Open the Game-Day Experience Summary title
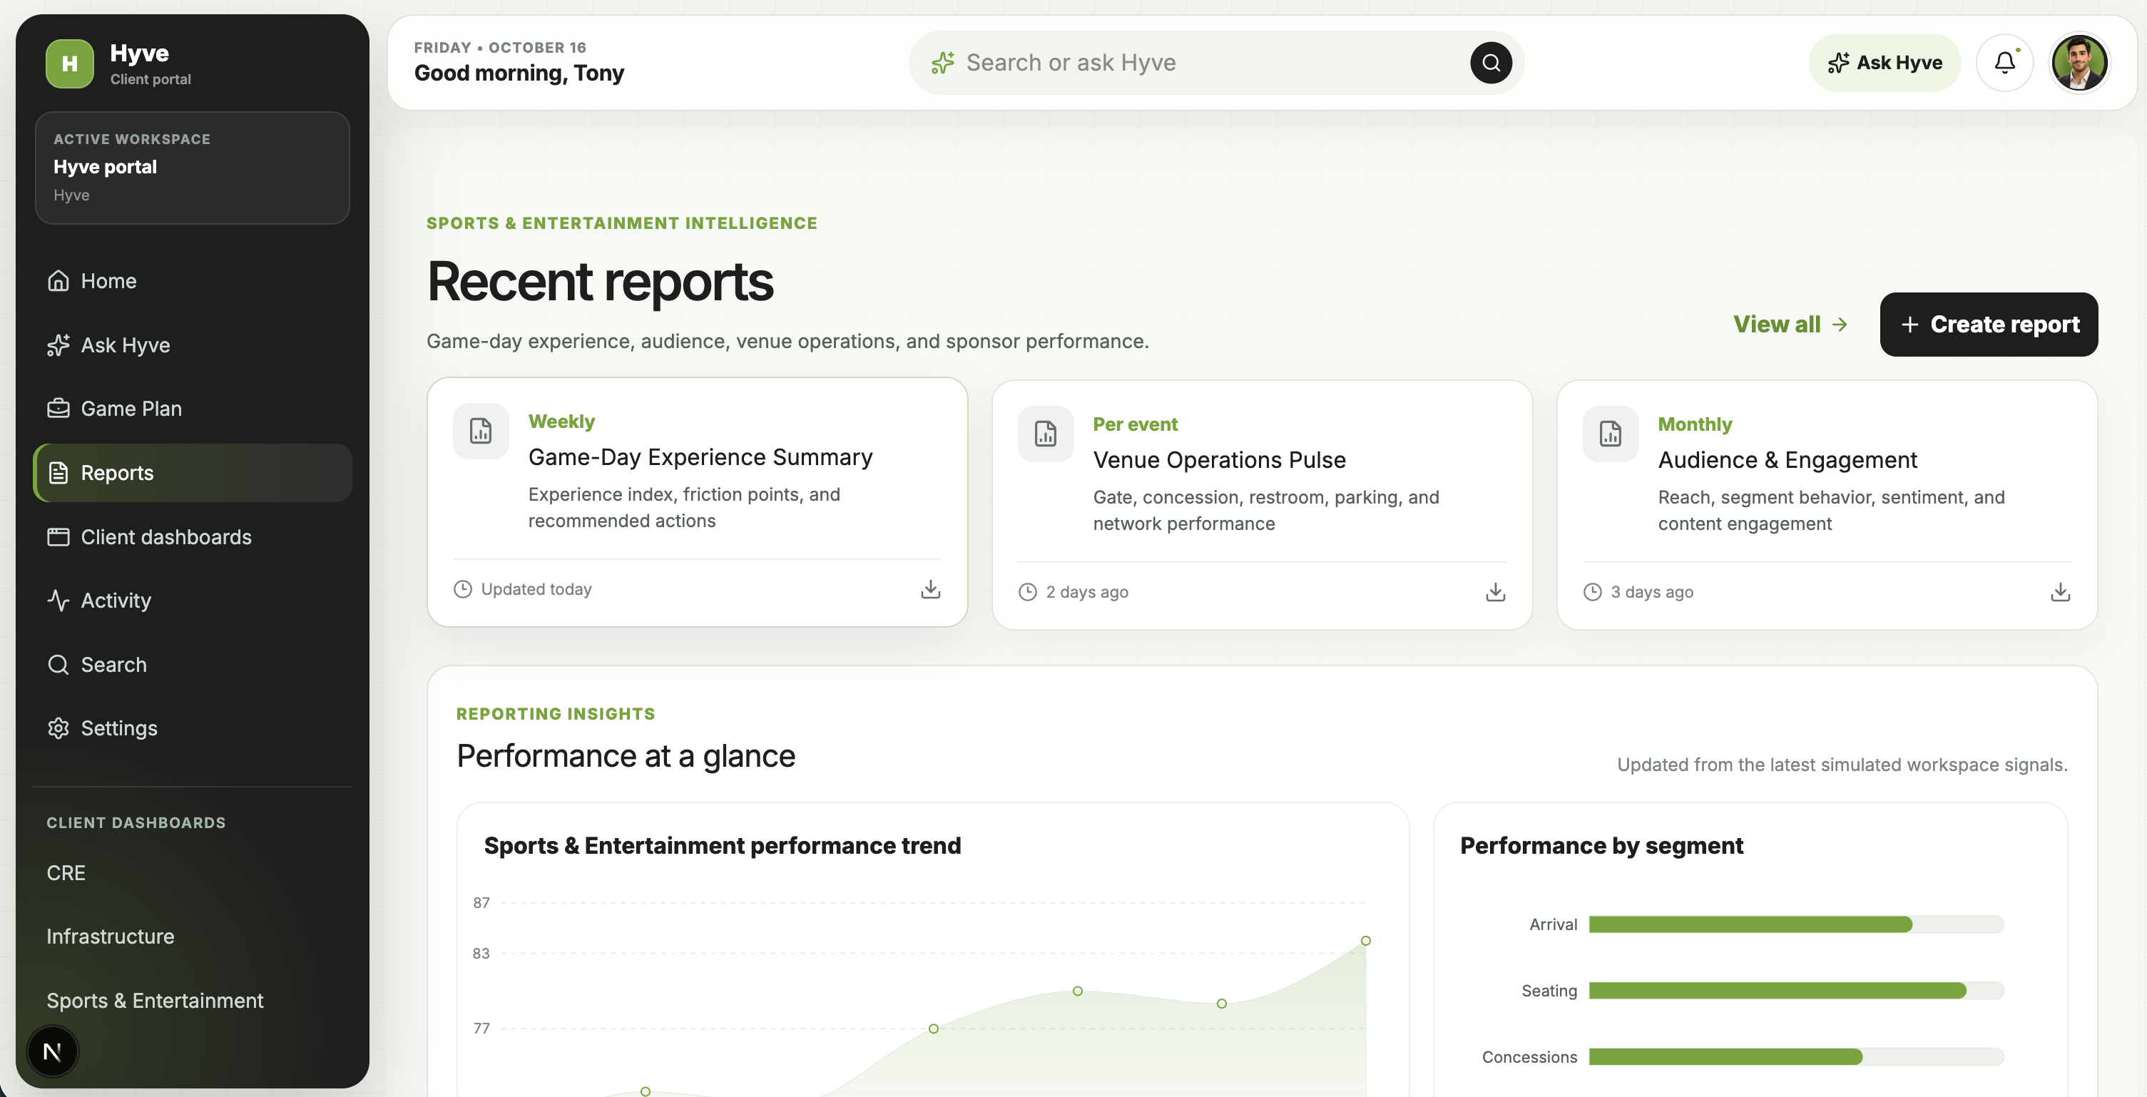Image resolution: width=2147 pixels, height=1097 pixels. pyautogui.click(x=700, y=456)
